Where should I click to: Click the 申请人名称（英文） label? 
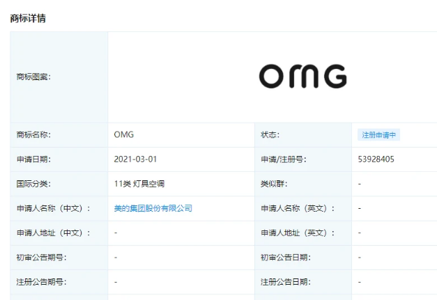(298, 208)
